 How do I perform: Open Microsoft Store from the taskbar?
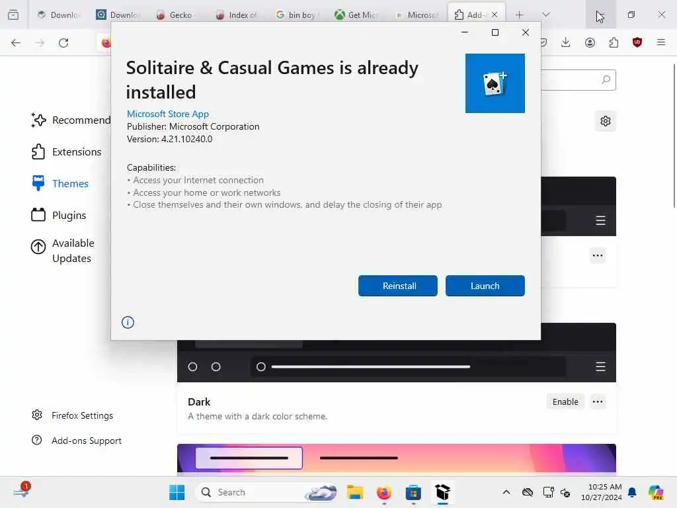[413, 492]
